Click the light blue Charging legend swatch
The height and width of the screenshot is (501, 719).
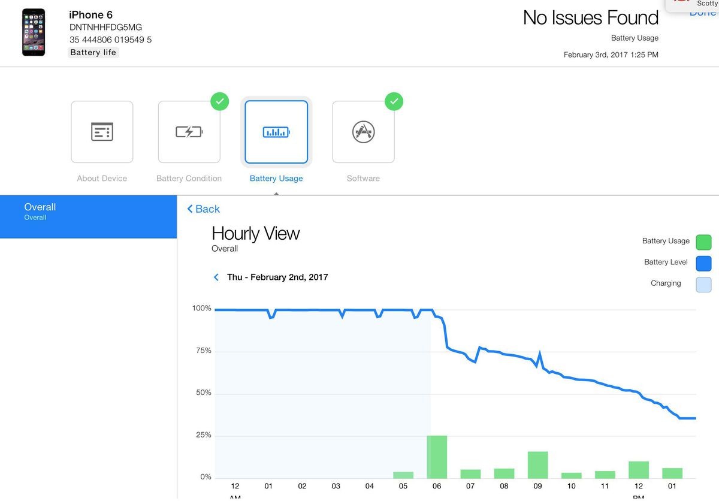click(x=703, y=284)
